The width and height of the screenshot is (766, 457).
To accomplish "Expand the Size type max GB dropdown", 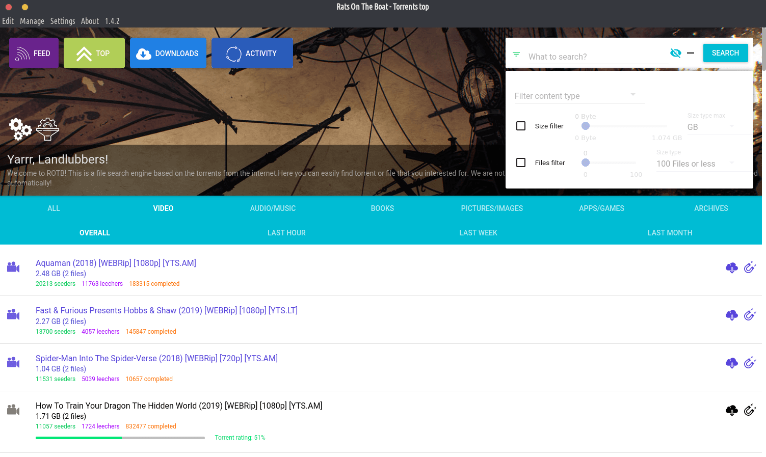I will tap(711, 127).
